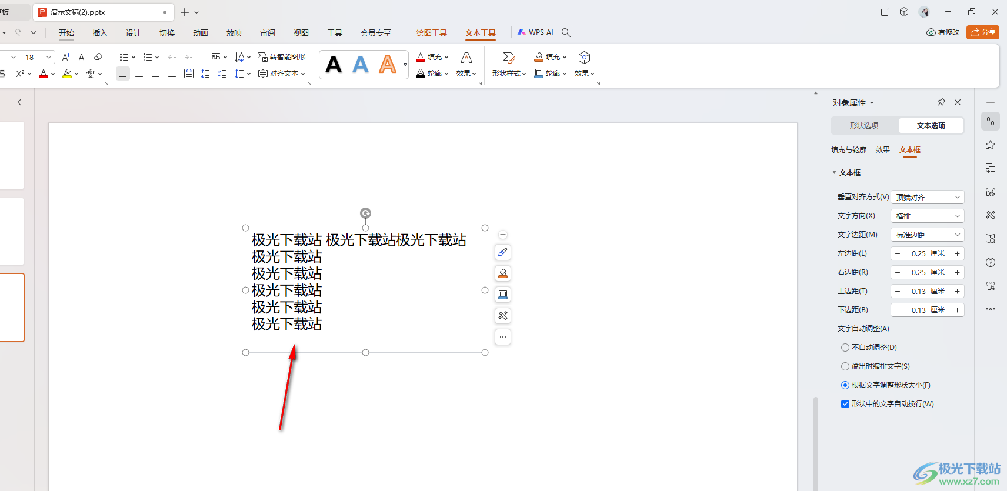The image size is (1007, 491).
Task: Apply numbered list icon
Action: point(147,57)
